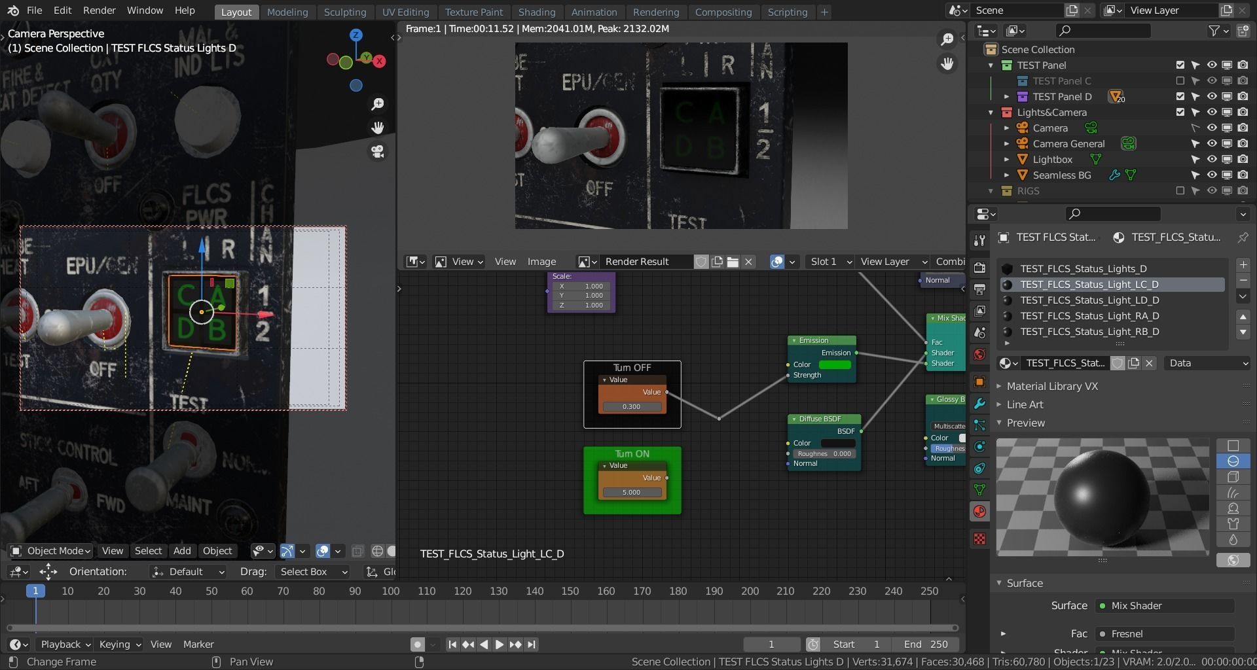
Task: Hide the Camera object in viewport
Action: (x=1211, y=128)
